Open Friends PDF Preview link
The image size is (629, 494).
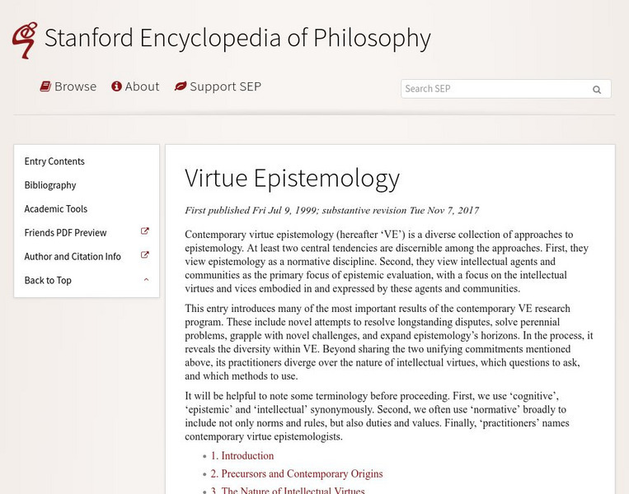tap(65, 233)
